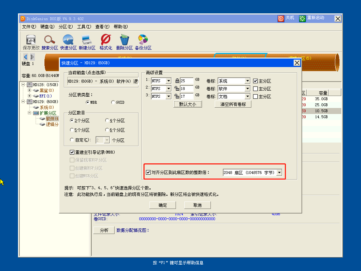
Task: Select the 黑鲨(0) partition in tree
Action: pyautogui.click(x=47, y=90)
